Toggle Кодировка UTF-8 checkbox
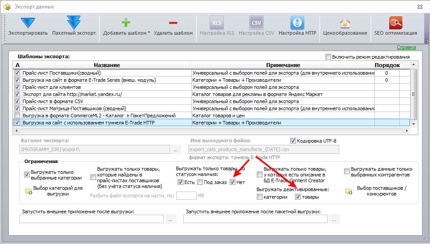 [x=293, y=141]
